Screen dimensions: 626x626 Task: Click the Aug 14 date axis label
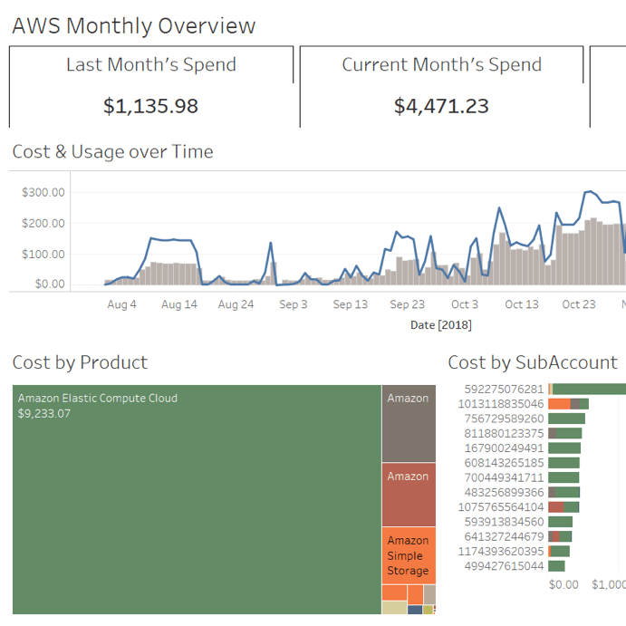click(179, 304)
